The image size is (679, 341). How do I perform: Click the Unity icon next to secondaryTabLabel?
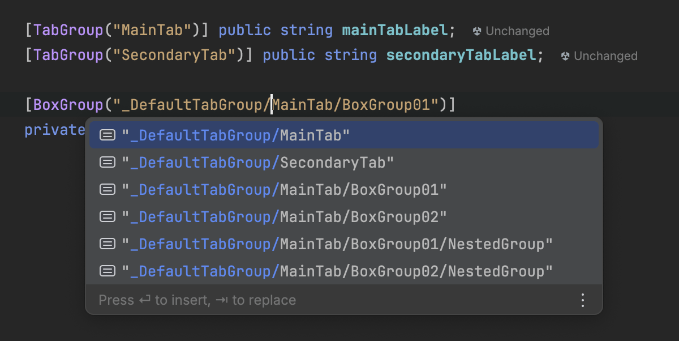coord(565,56)
